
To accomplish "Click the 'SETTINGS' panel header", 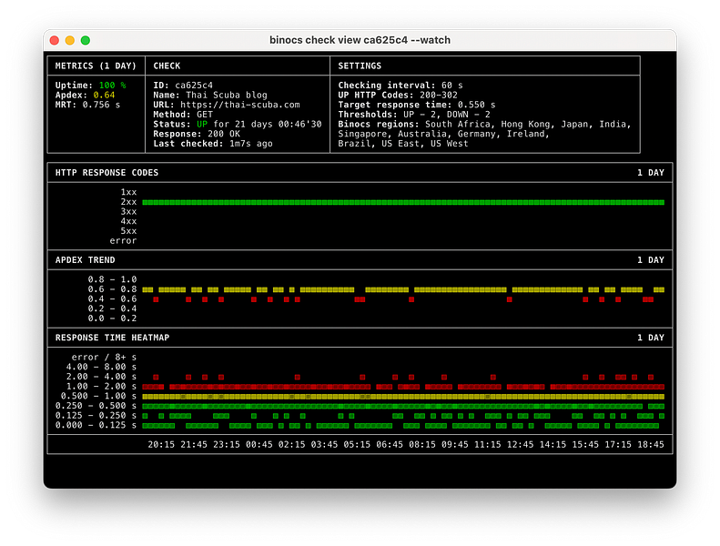I will pos(360,66).
